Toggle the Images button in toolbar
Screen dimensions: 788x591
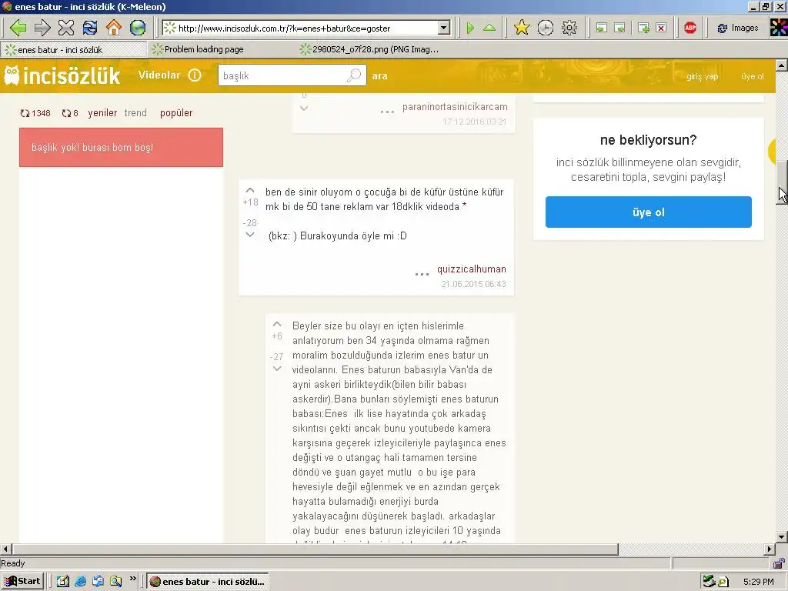(738, 28)
